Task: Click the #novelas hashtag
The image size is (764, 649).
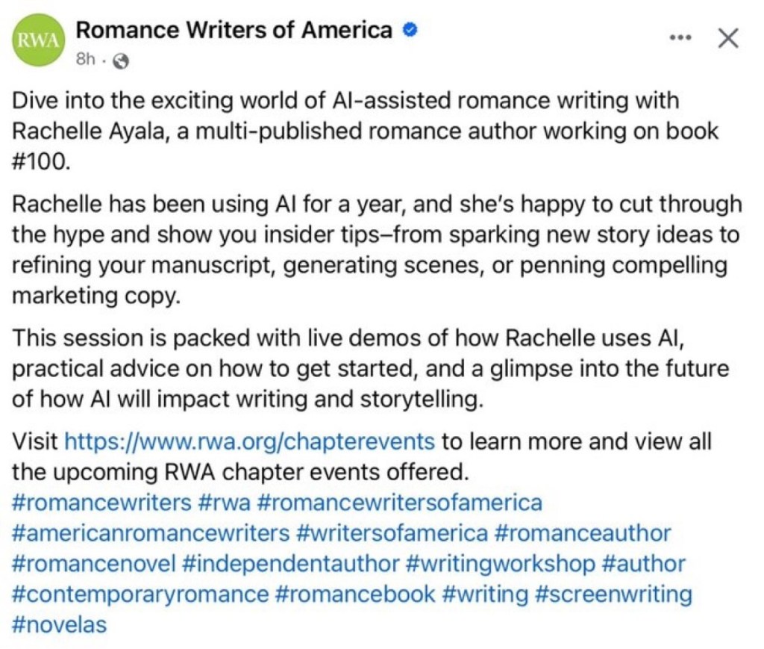Action: (x=58, y=624)
